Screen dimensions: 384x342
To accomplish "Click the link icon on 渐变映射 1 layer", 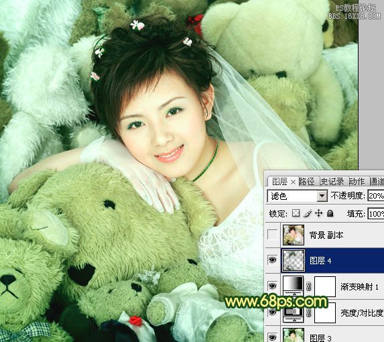I will (308, 286).
